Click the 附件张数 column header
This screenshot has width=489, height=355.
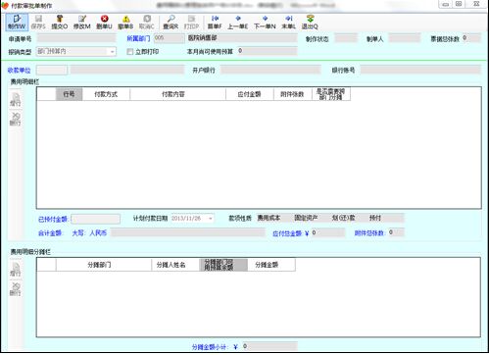point(292,94)
